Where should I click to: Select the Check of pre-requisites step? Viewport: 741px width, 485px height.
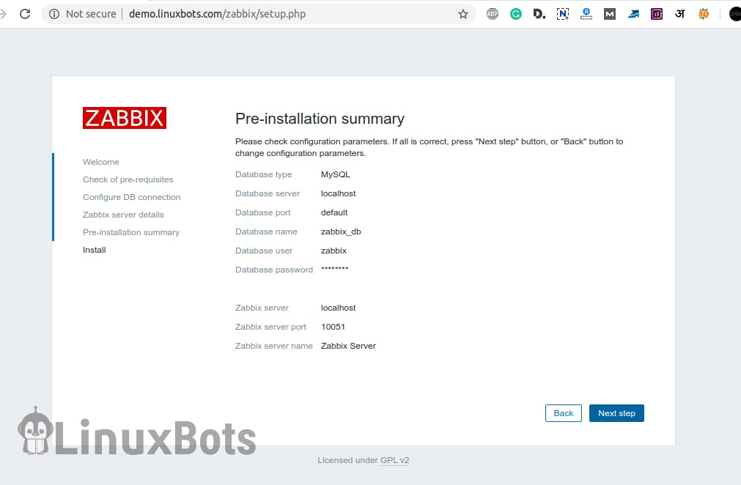coord(128,179)
